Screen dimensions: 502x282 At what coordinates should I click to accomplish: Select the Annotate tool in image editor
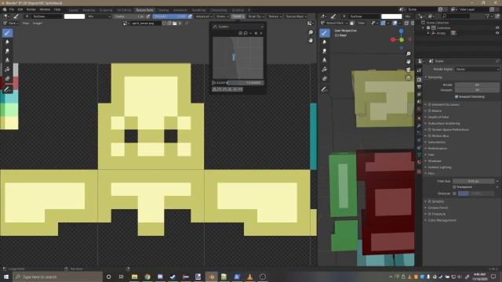click(7, 89)
